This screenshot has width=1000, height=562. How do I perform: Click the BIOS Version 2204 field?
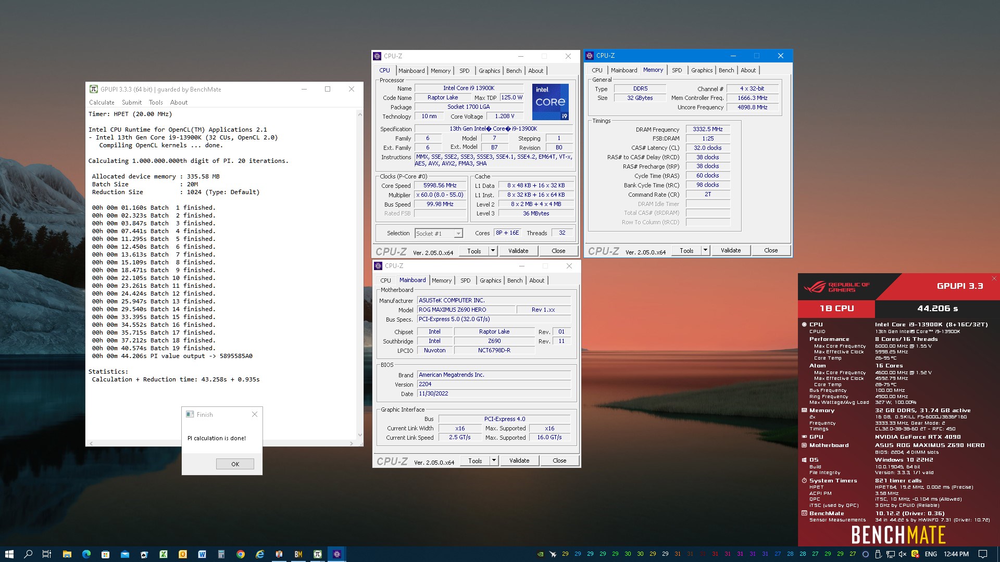click(494, 385)
